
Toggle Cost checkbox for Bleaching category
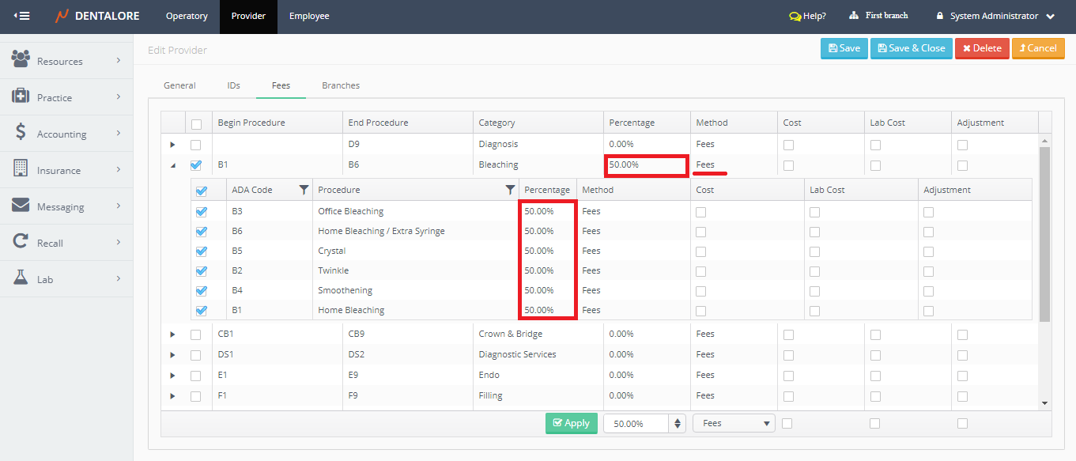coord(788,165)
